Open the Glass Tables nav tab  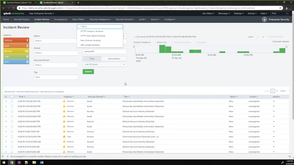78,19
